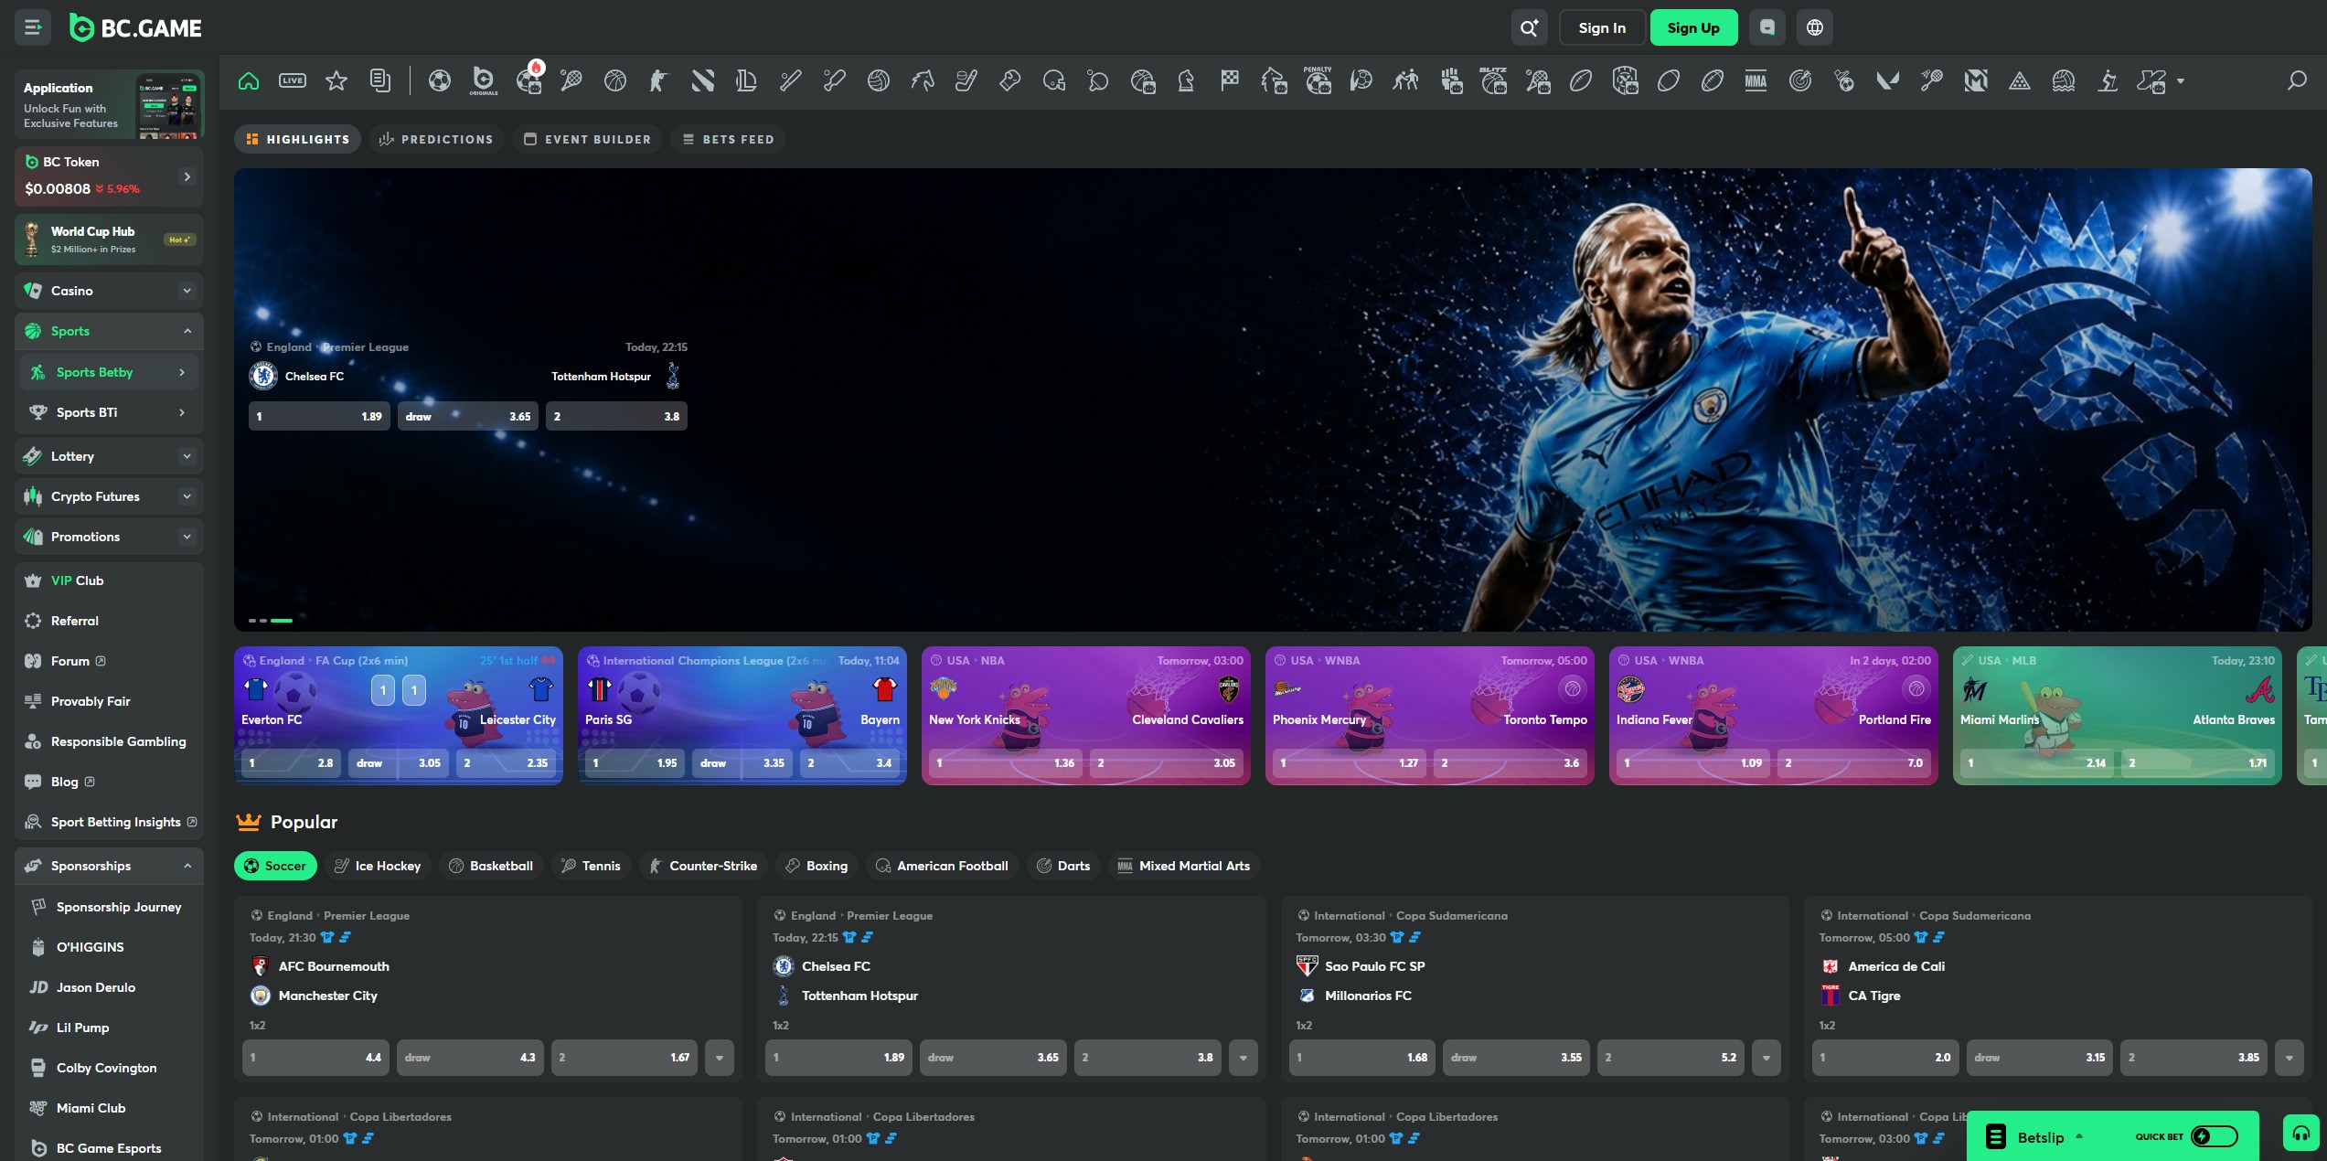Select the Chess knight icon
Image resolution: width=2327 pixels, height=1161 pixels.
click(x=1186, y=80)
